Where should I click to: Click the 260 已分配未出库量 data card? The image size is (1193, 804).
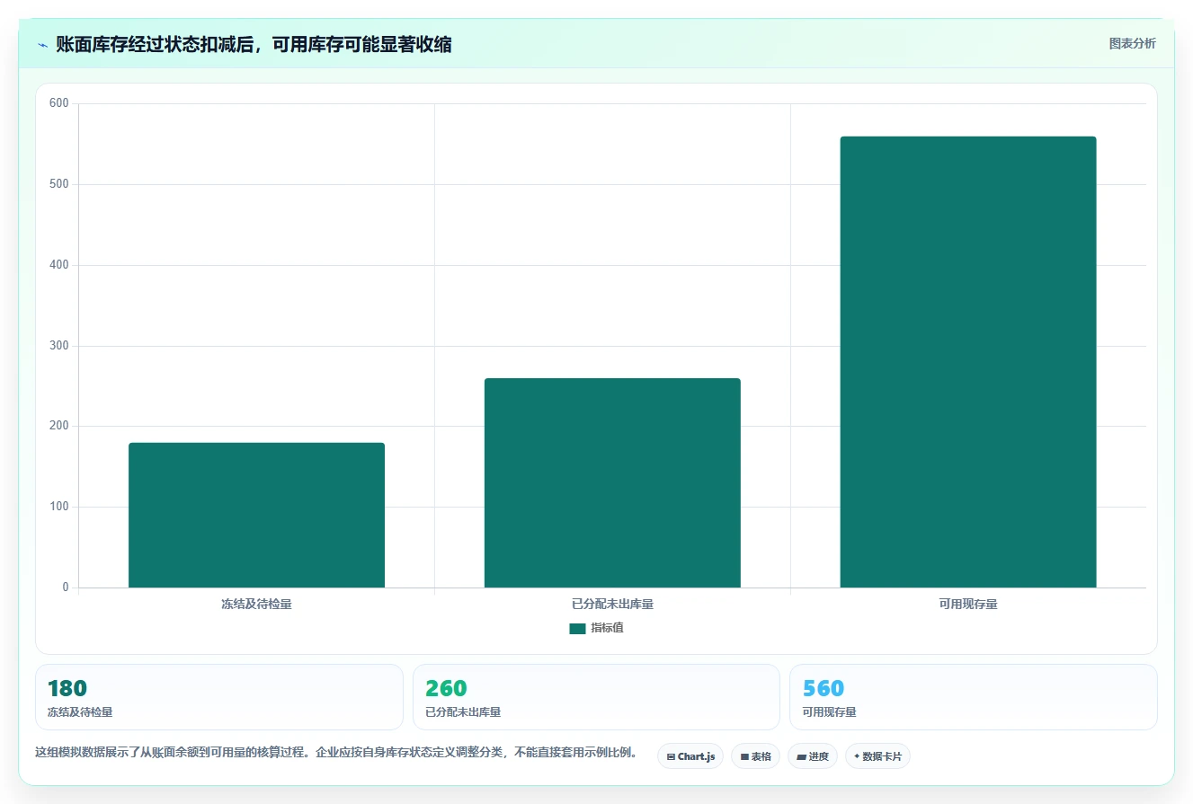pos(596,697)
